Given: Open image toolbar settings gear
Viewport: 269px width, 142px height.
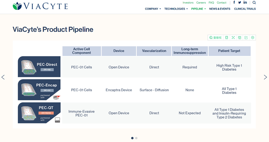Looking at the screenshot, I should 252,38.
